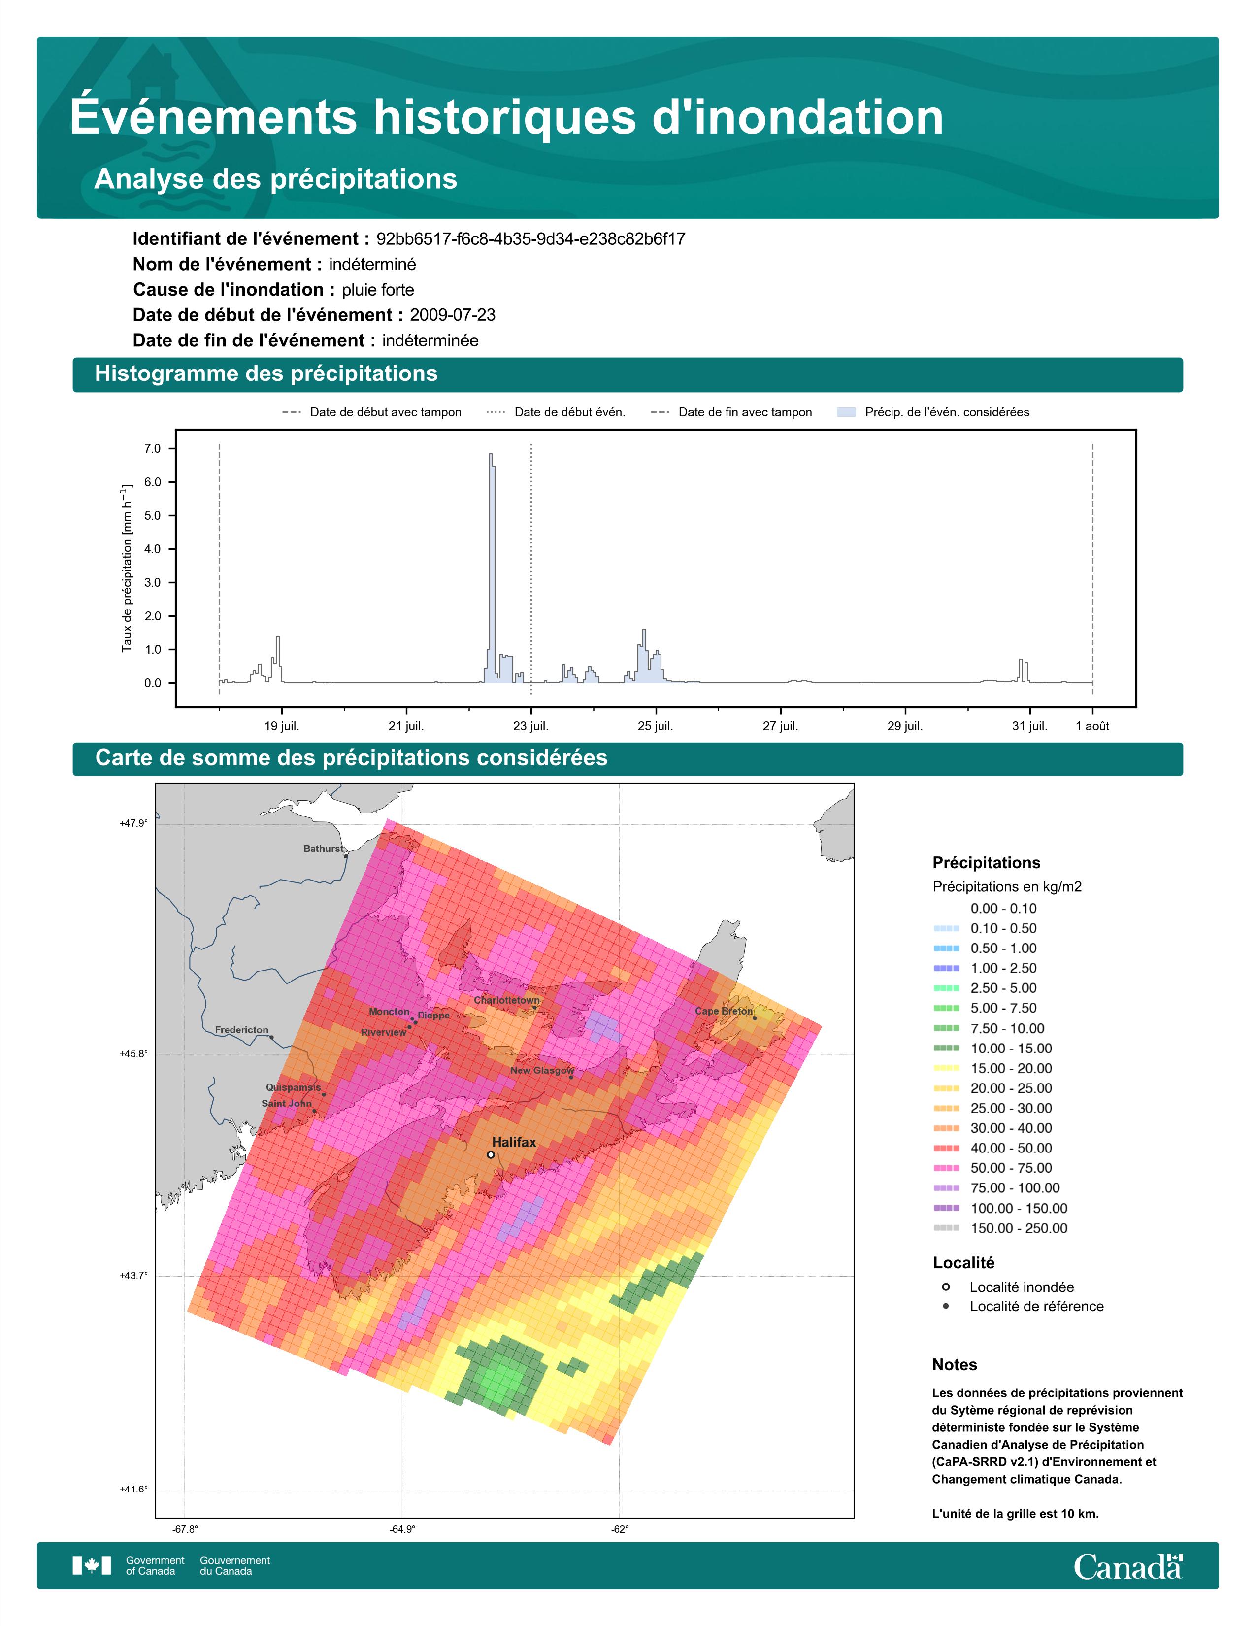Click the 25.00 - 30.00 legend swatch

[946, 1109]
